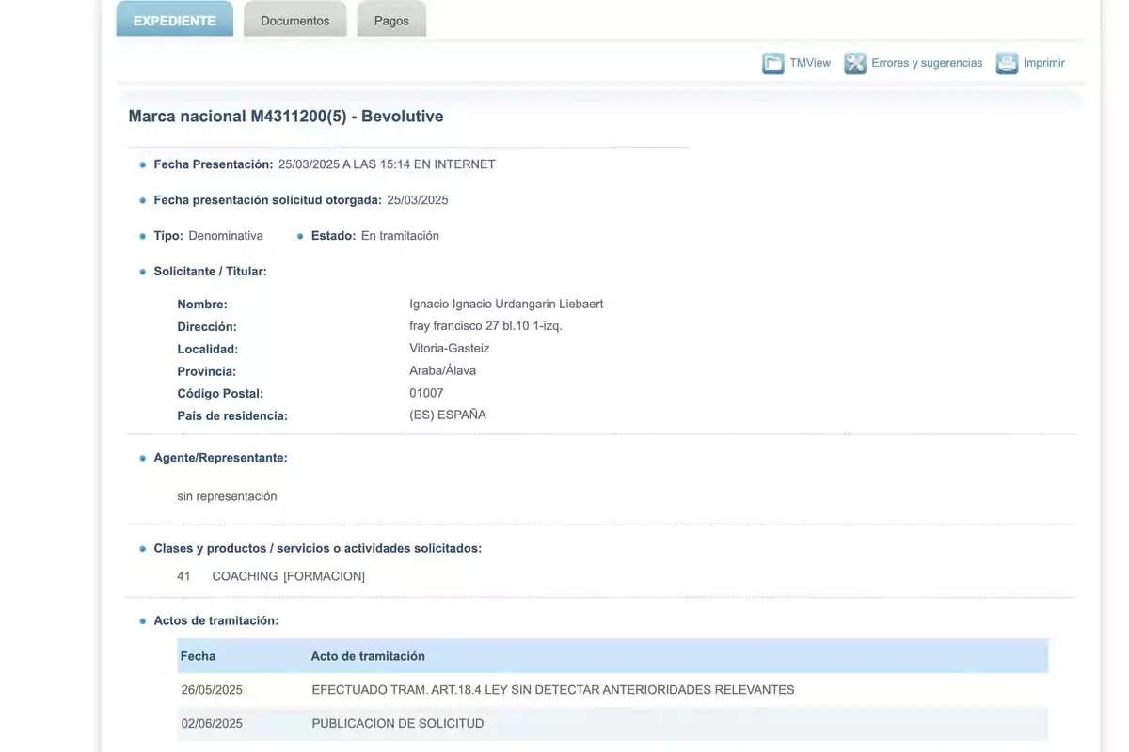Click the Actos de tramitación heading
This screenshot has width=1129, height=752.
pos(215,621)
